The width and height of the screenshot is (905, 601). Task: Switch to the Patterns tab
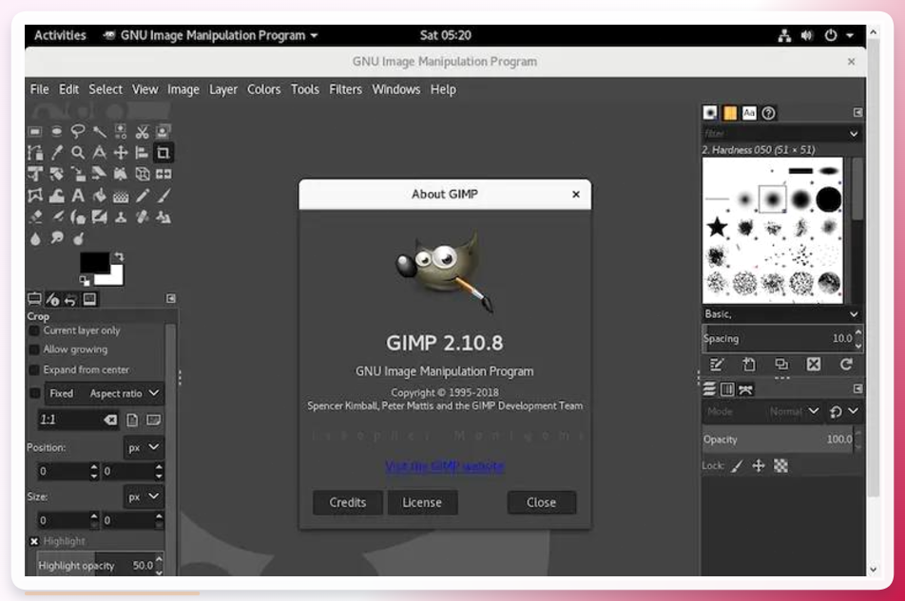pyautogui.click(x=729, y=113)
